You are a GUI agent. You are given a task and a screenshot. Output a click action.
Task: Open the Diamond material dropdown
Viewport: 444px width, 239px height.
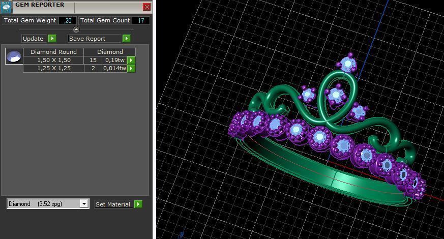(84, 204)
